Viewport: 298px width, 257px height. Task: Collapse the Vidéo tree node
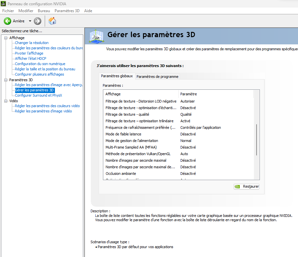tap(6, 101)
